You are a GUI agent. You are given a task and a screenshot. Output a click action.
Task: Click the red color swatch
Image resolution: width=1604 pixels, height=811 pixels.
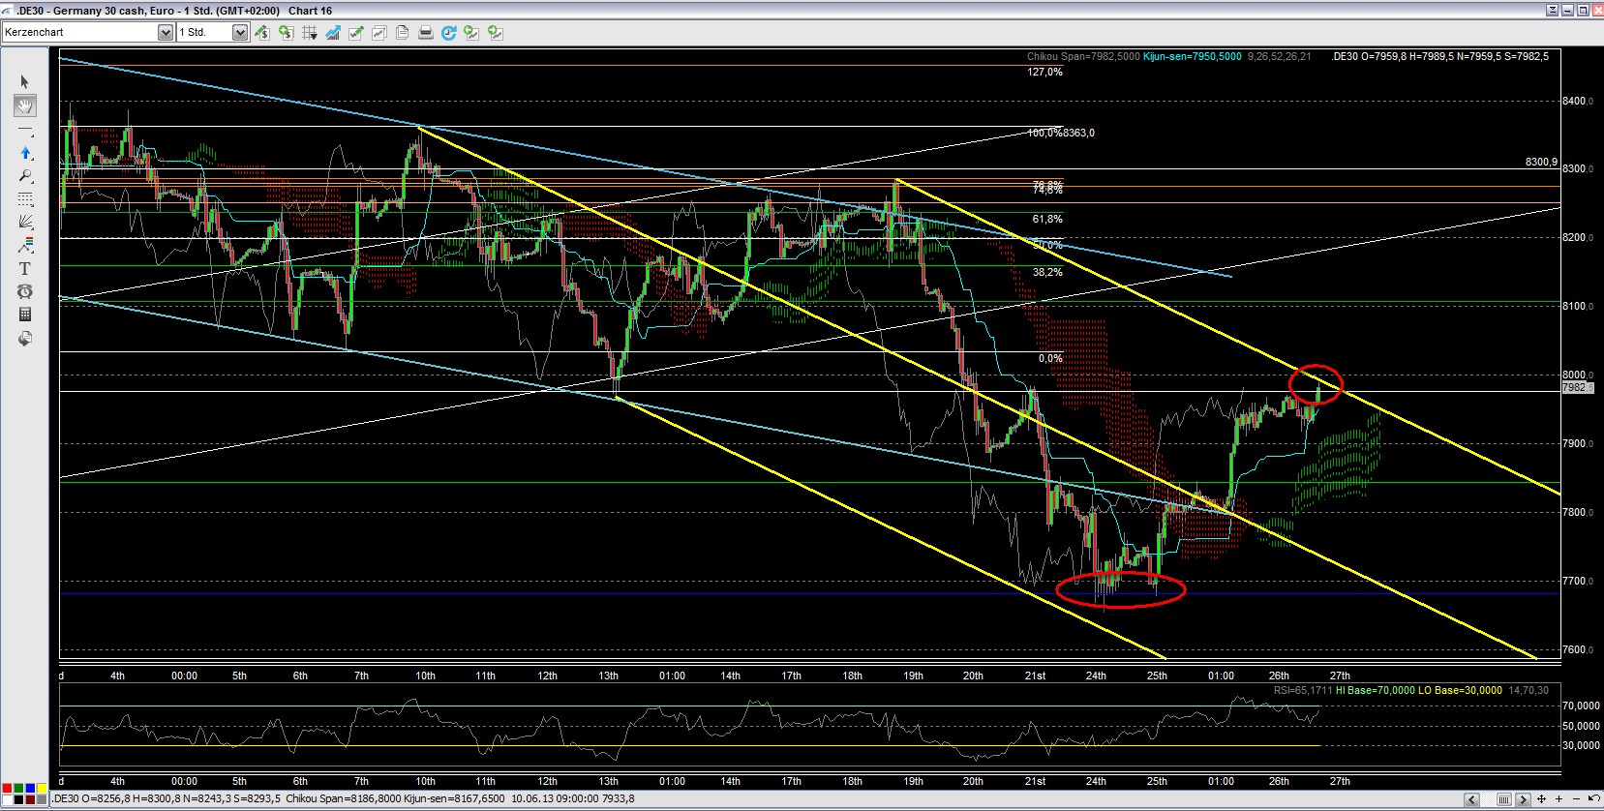pyautogui.click(x=8, y=789)
